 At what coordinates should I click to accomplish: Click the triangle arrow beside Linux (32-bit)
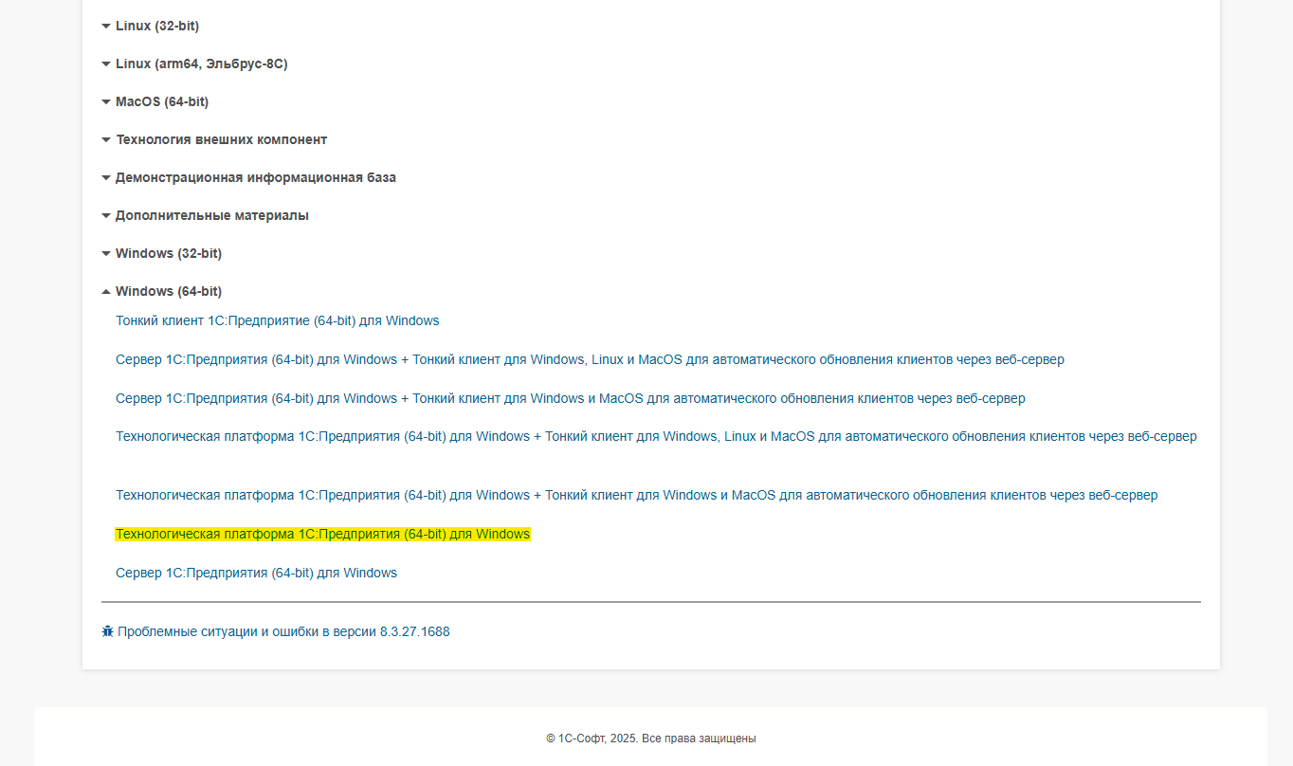[106, 27]
